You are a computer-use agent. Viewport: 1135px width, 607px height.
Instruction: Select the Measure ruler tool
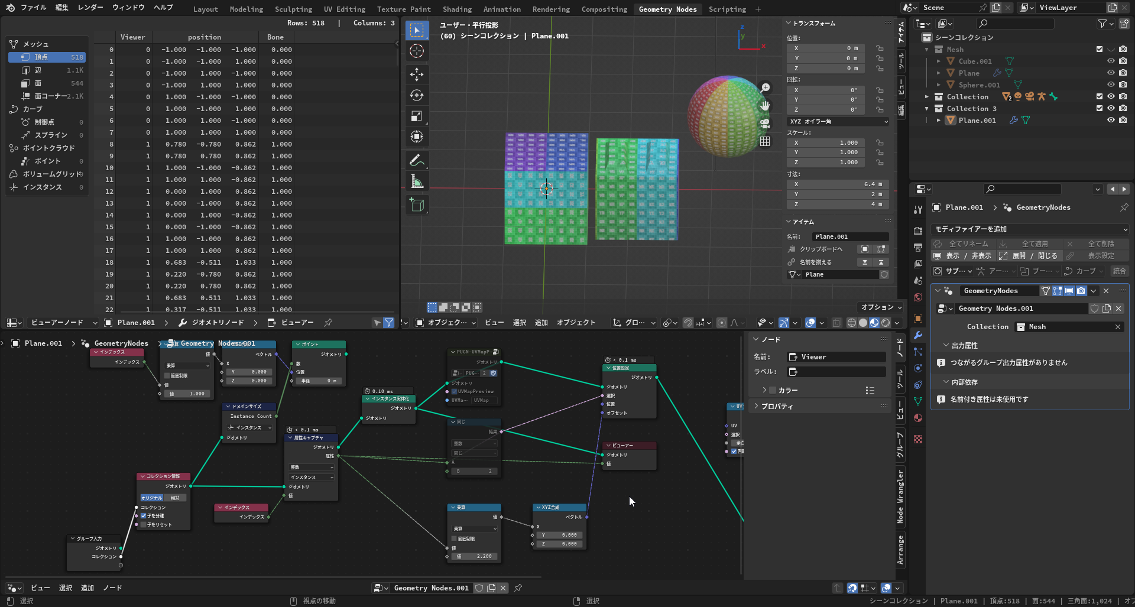point(417,181)
